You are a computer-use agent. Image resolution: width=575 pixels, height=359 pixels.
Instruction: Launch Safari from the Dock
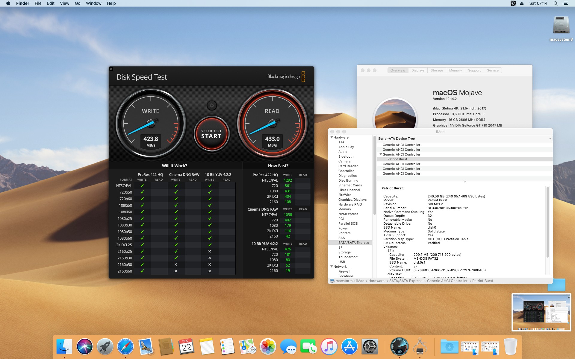coord(125,347)
